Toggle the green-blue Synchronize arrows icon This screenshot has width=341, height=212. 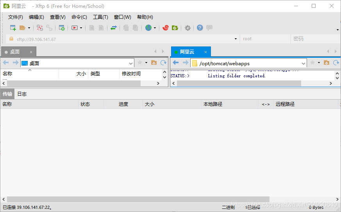(x=114, y=28)
